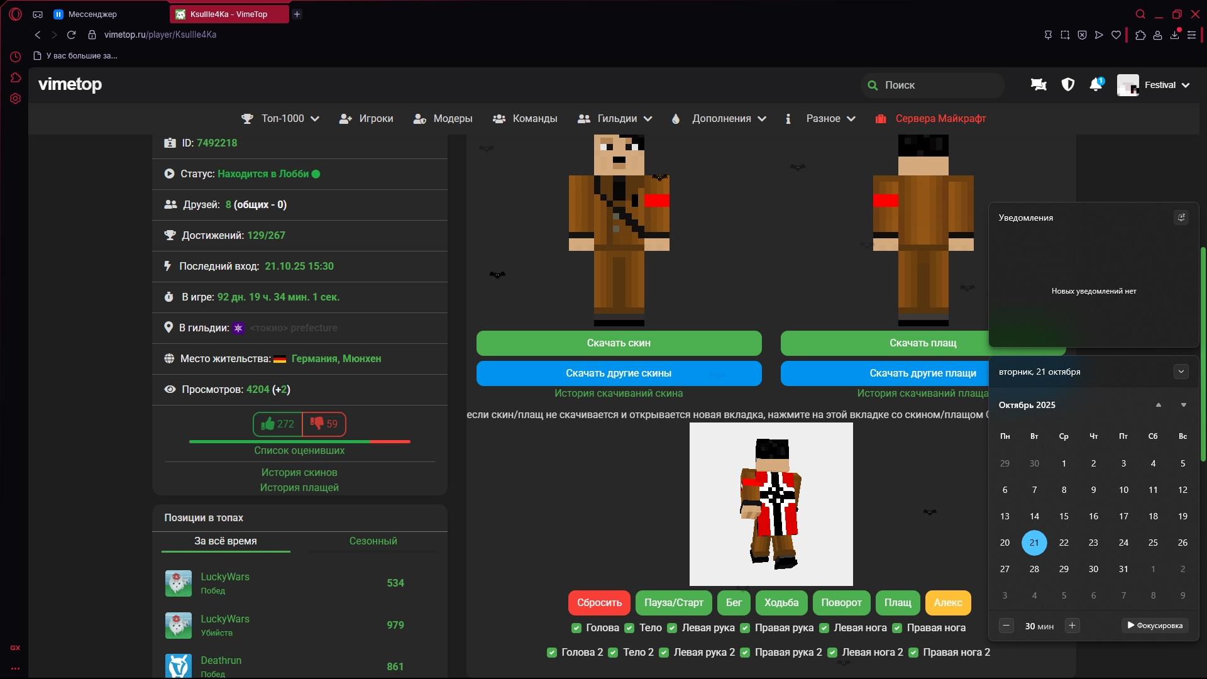The image size is (1207, 679).
Task: Click the bookmark heart icon in address bar
Action: [x=1116, y=35]
